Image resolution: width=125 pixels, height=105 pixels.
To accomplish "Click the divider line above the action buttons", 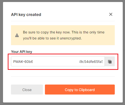I will pos(63,76).
